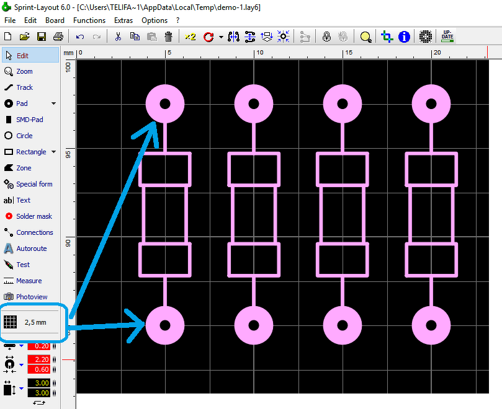The height and width of the screenshot is (409, 502).
Task: Swap SMD width and height arrows
Action: (x=39, y=403)
